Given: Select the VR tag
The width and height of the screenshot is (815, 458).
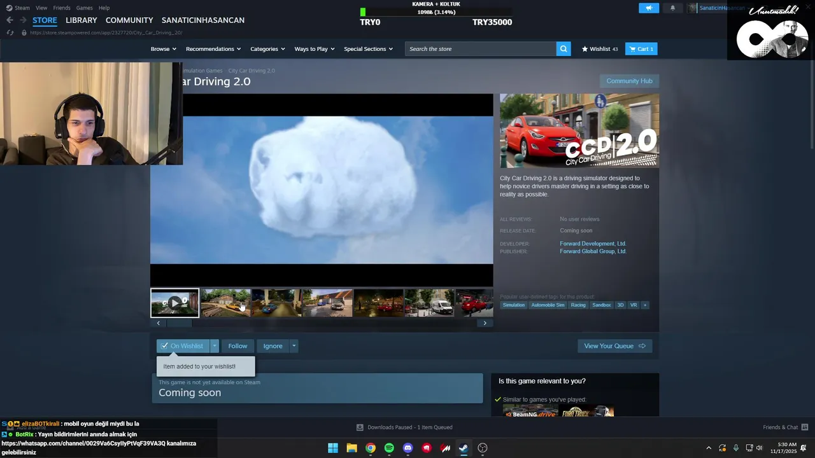Looking at the screenshot, I should tap(634, 305).
